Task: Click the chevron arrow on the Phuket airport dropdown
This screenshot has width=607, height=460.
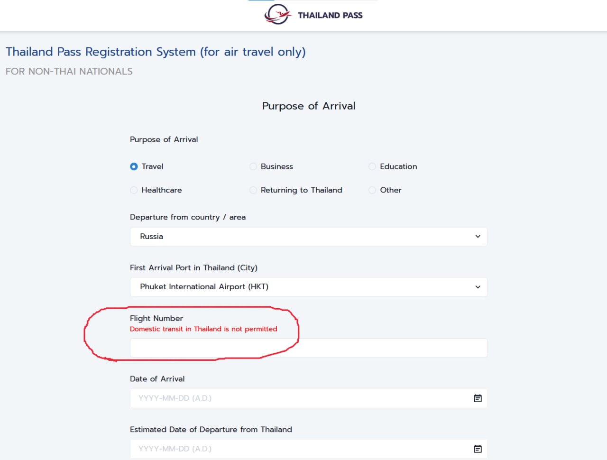Action: click(478, 287)
